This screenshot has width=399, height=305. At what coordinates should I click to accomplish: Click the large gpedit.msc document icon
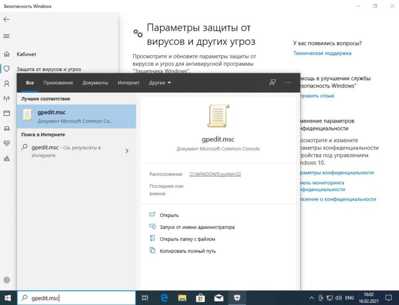coord(218,116)
